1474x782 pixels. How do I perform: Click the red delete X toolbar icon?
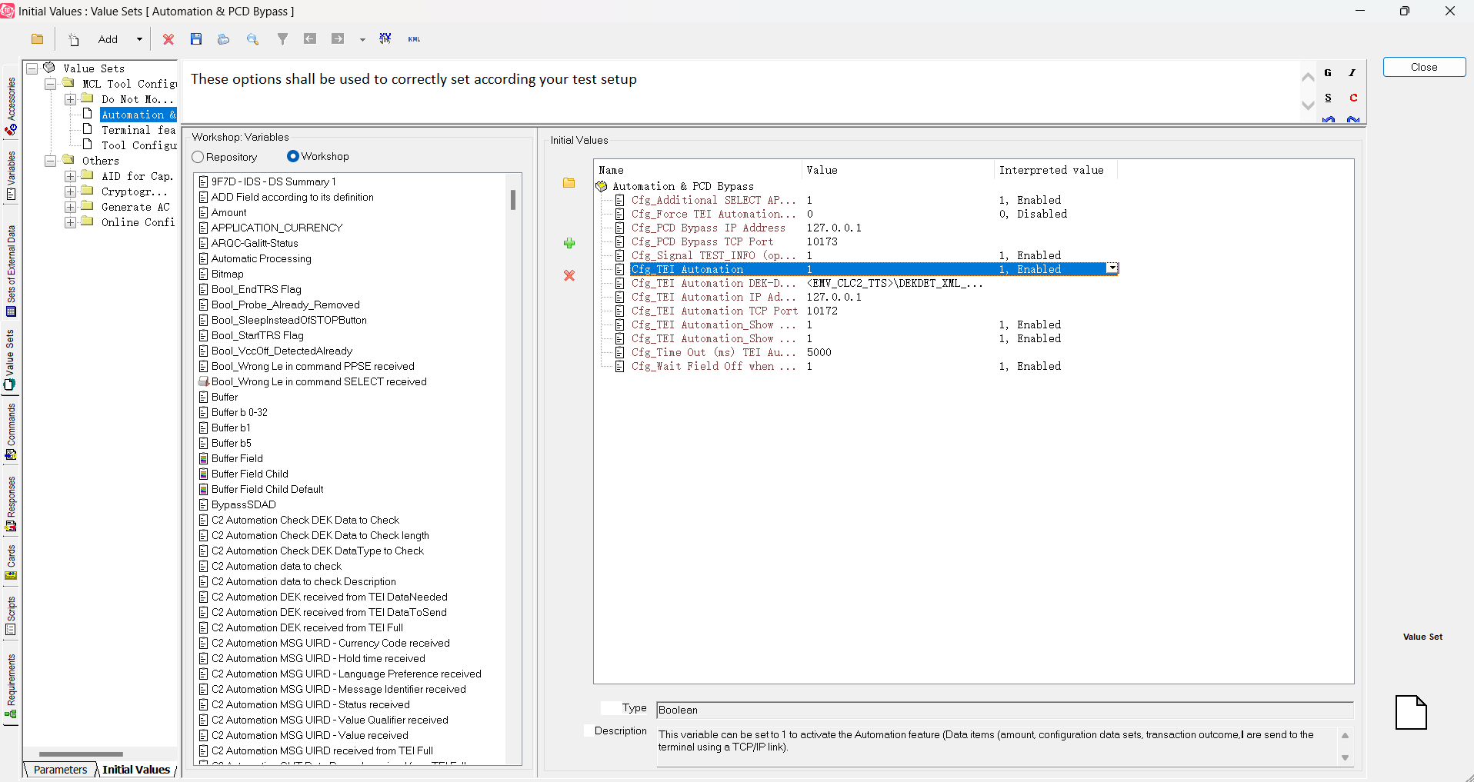[168, 39]
